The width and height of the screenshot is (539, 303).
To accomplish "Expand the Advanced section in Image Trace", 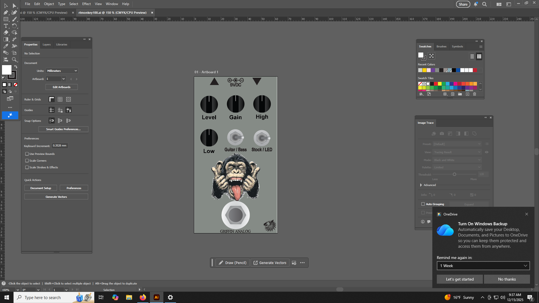I will (x=421, y=185).
